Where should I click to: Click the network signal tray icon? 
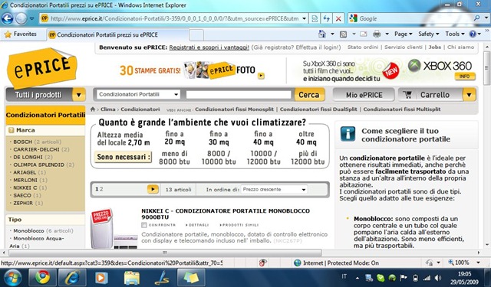427,278
